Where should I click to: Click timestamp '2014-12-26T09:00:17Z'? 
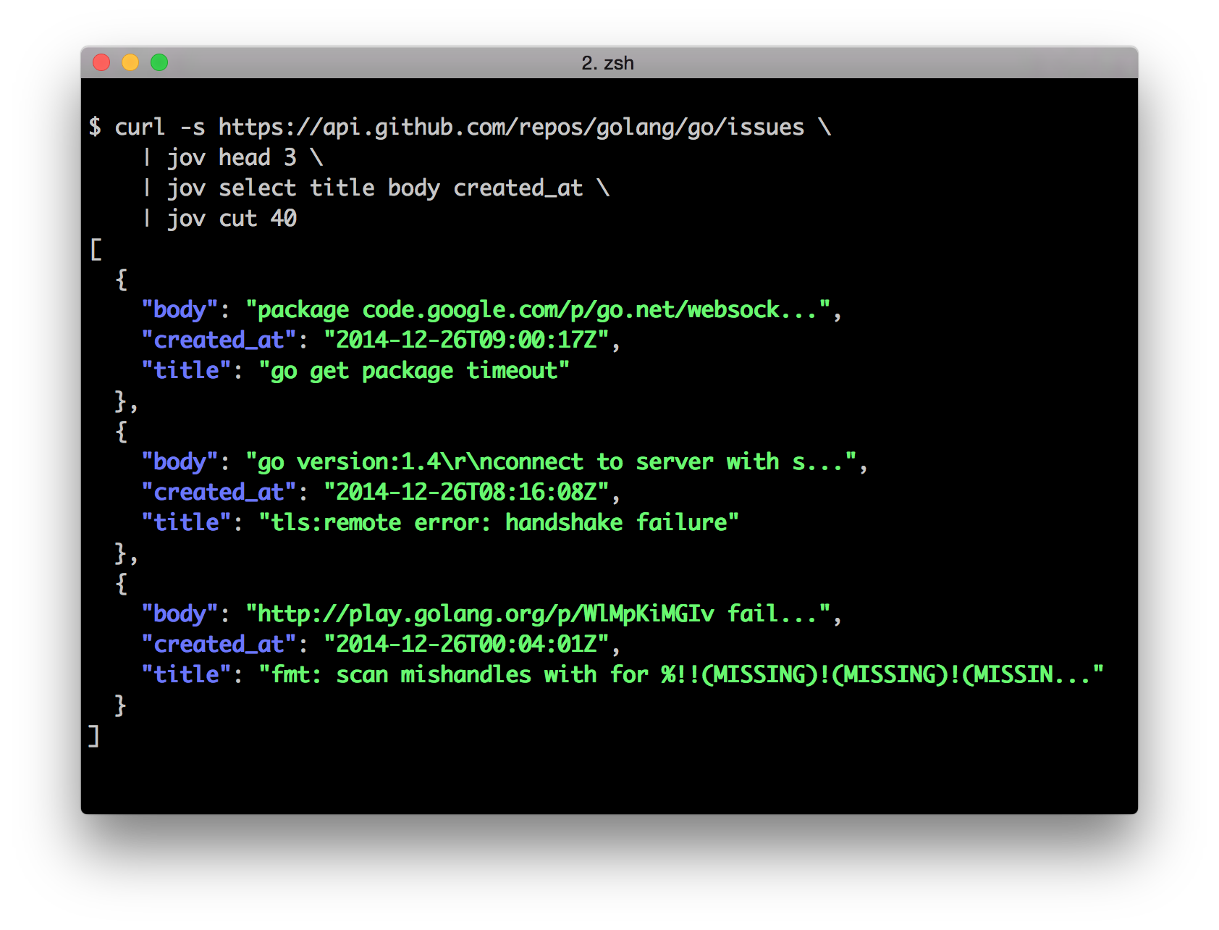coord(467,340)
